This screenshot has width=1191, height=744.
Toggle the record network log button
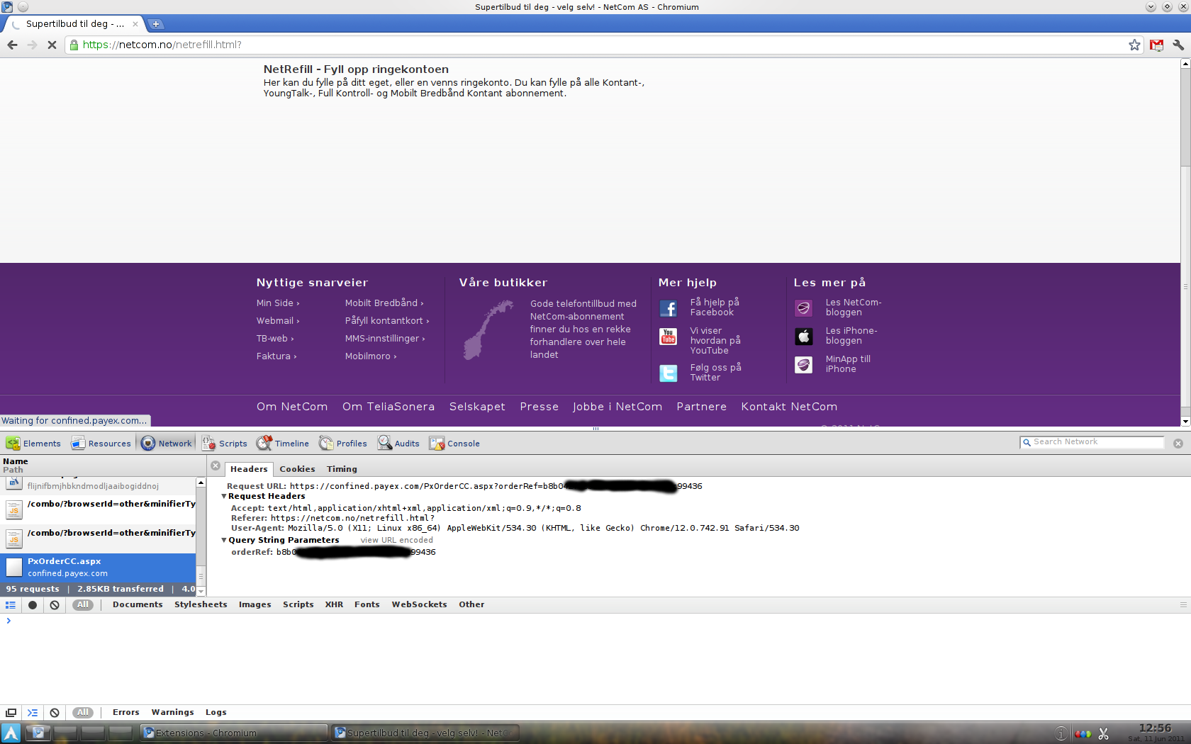[x=33, y=605]
